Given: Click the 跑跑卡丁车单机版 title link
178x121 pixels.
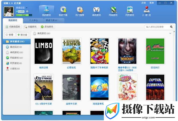Looking at the screenshot, I should (x=99, y=68).
